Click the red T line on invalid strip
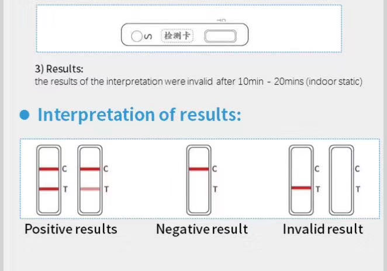This screenshot has width=387, height=271. [301, 188]
